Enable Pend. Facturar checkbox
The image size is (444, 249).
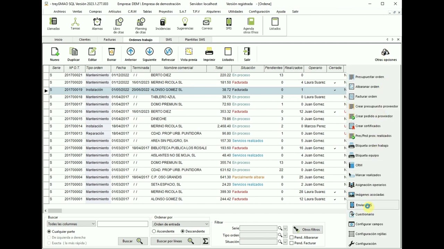pyautogui.click(x=291, y=243)
